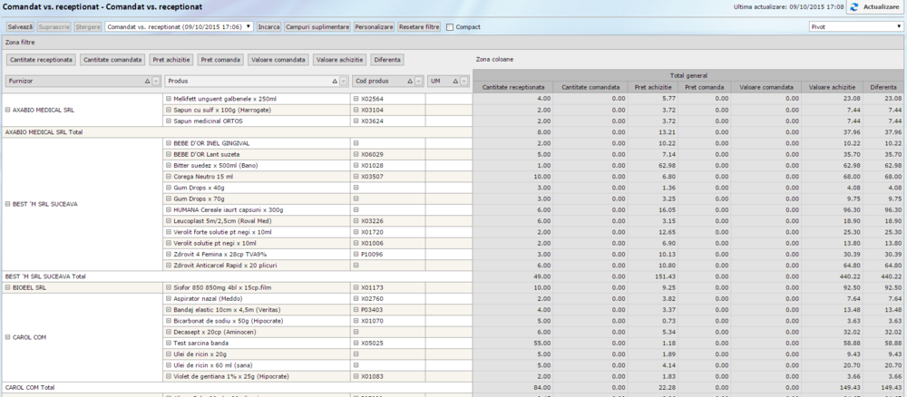
Task: Open the filter dropdown on Produs field
Action: [x=342, y=82]
